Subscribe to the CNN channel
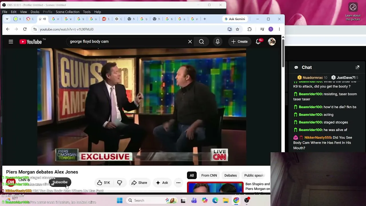Viewport: 366px width, 206px height. (x=60, y=182)
